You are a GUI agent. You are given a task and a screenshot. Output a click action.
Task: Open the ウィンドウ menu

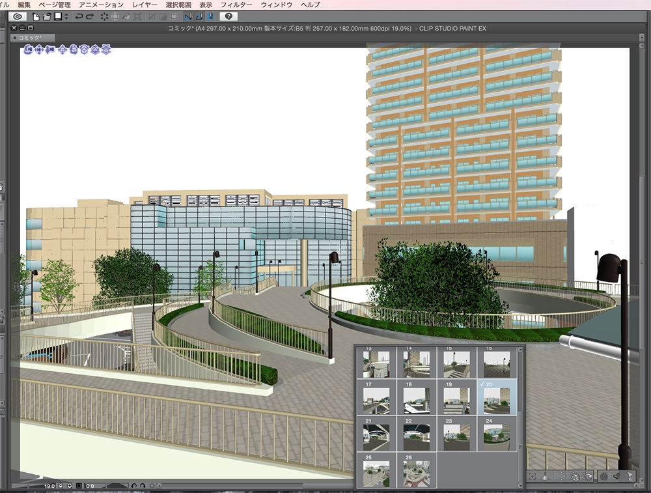(x=277, y=5)
